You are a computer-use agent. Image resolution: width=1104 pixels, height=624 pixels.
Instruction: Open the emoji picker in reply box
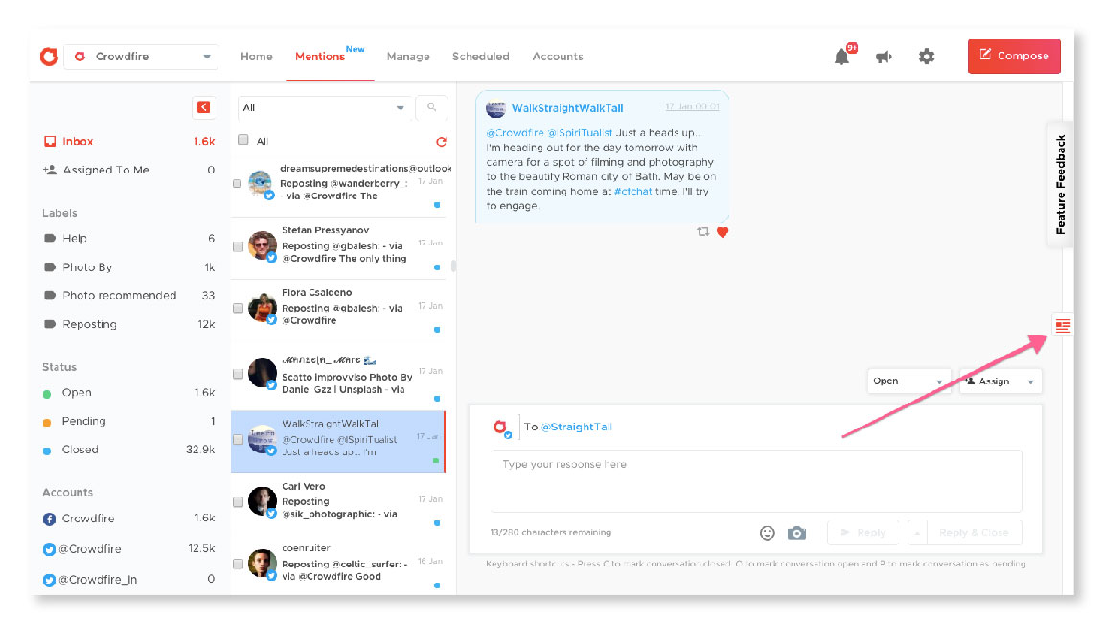(768, 533)
